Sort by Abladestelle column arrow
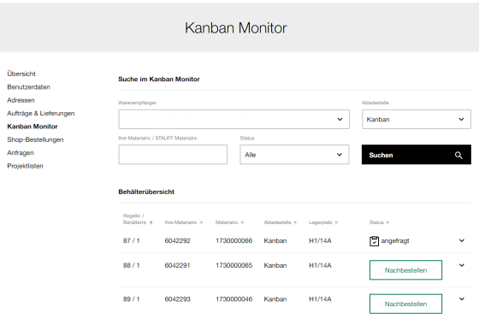The width and height of the screenshot is (479, 319). (295, 222)
